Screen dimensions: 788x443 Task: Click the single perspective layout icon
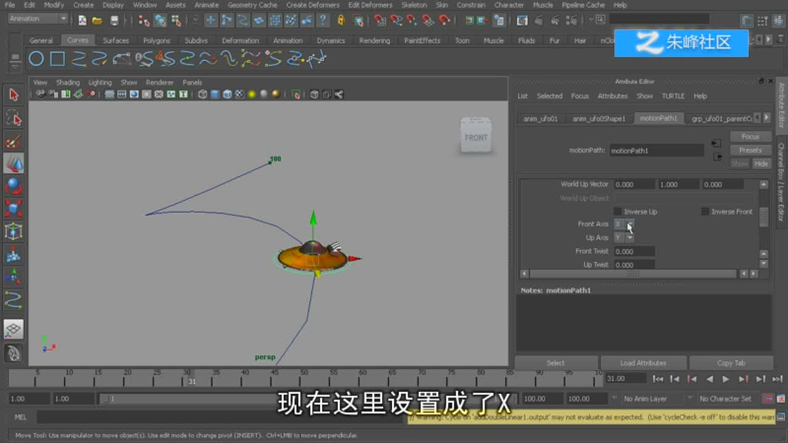(x=14, y=329)
